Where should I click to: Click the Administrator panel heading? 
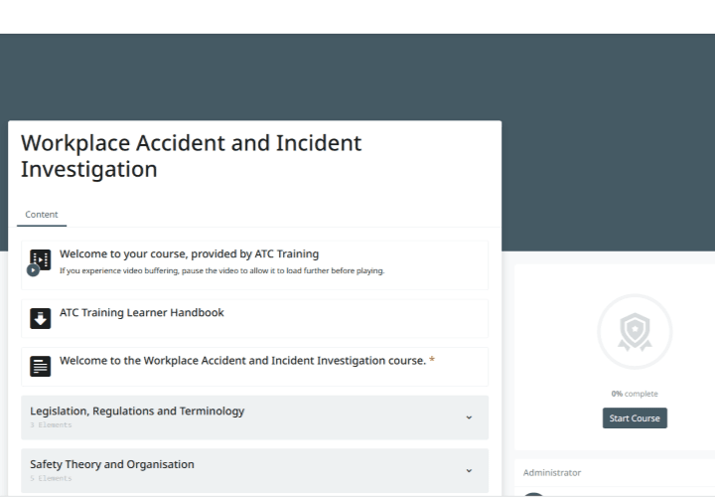click(x=552, y=473)
